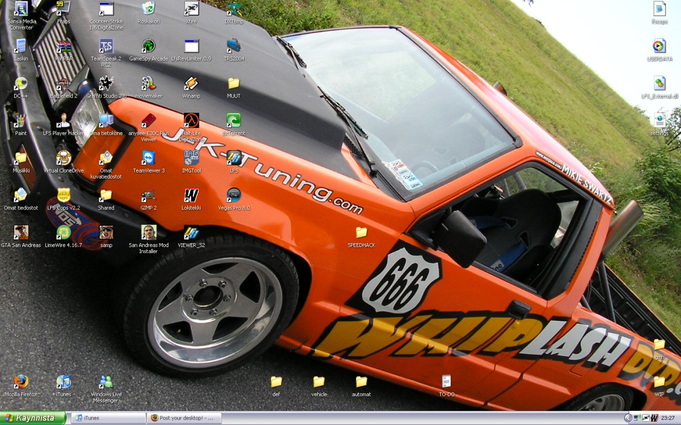Select Virtual CloneDrive icon
Image resolution: width=681 pixels, height=425 pixels.
64,158
